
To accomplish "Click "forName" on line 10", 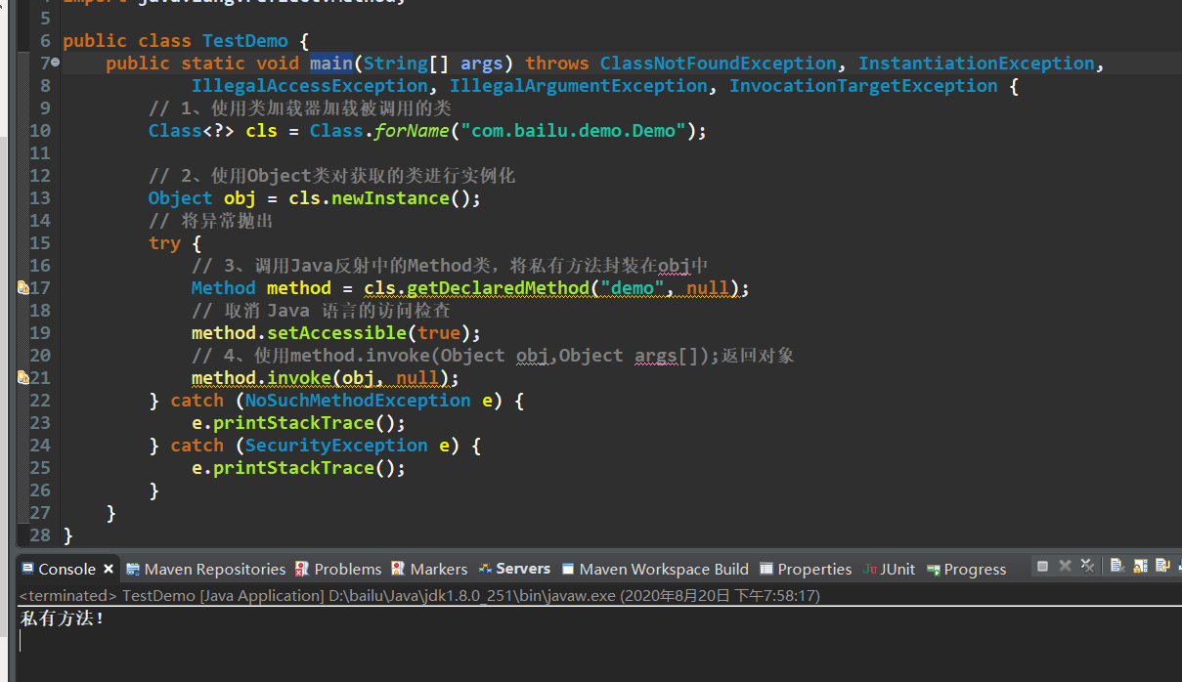I will tap(412, 131).
